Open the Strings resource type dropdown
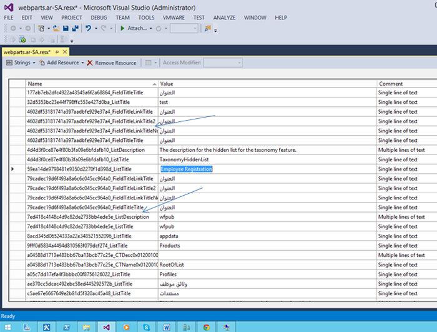This screenshot has width=437, height=332. [22, 63]
